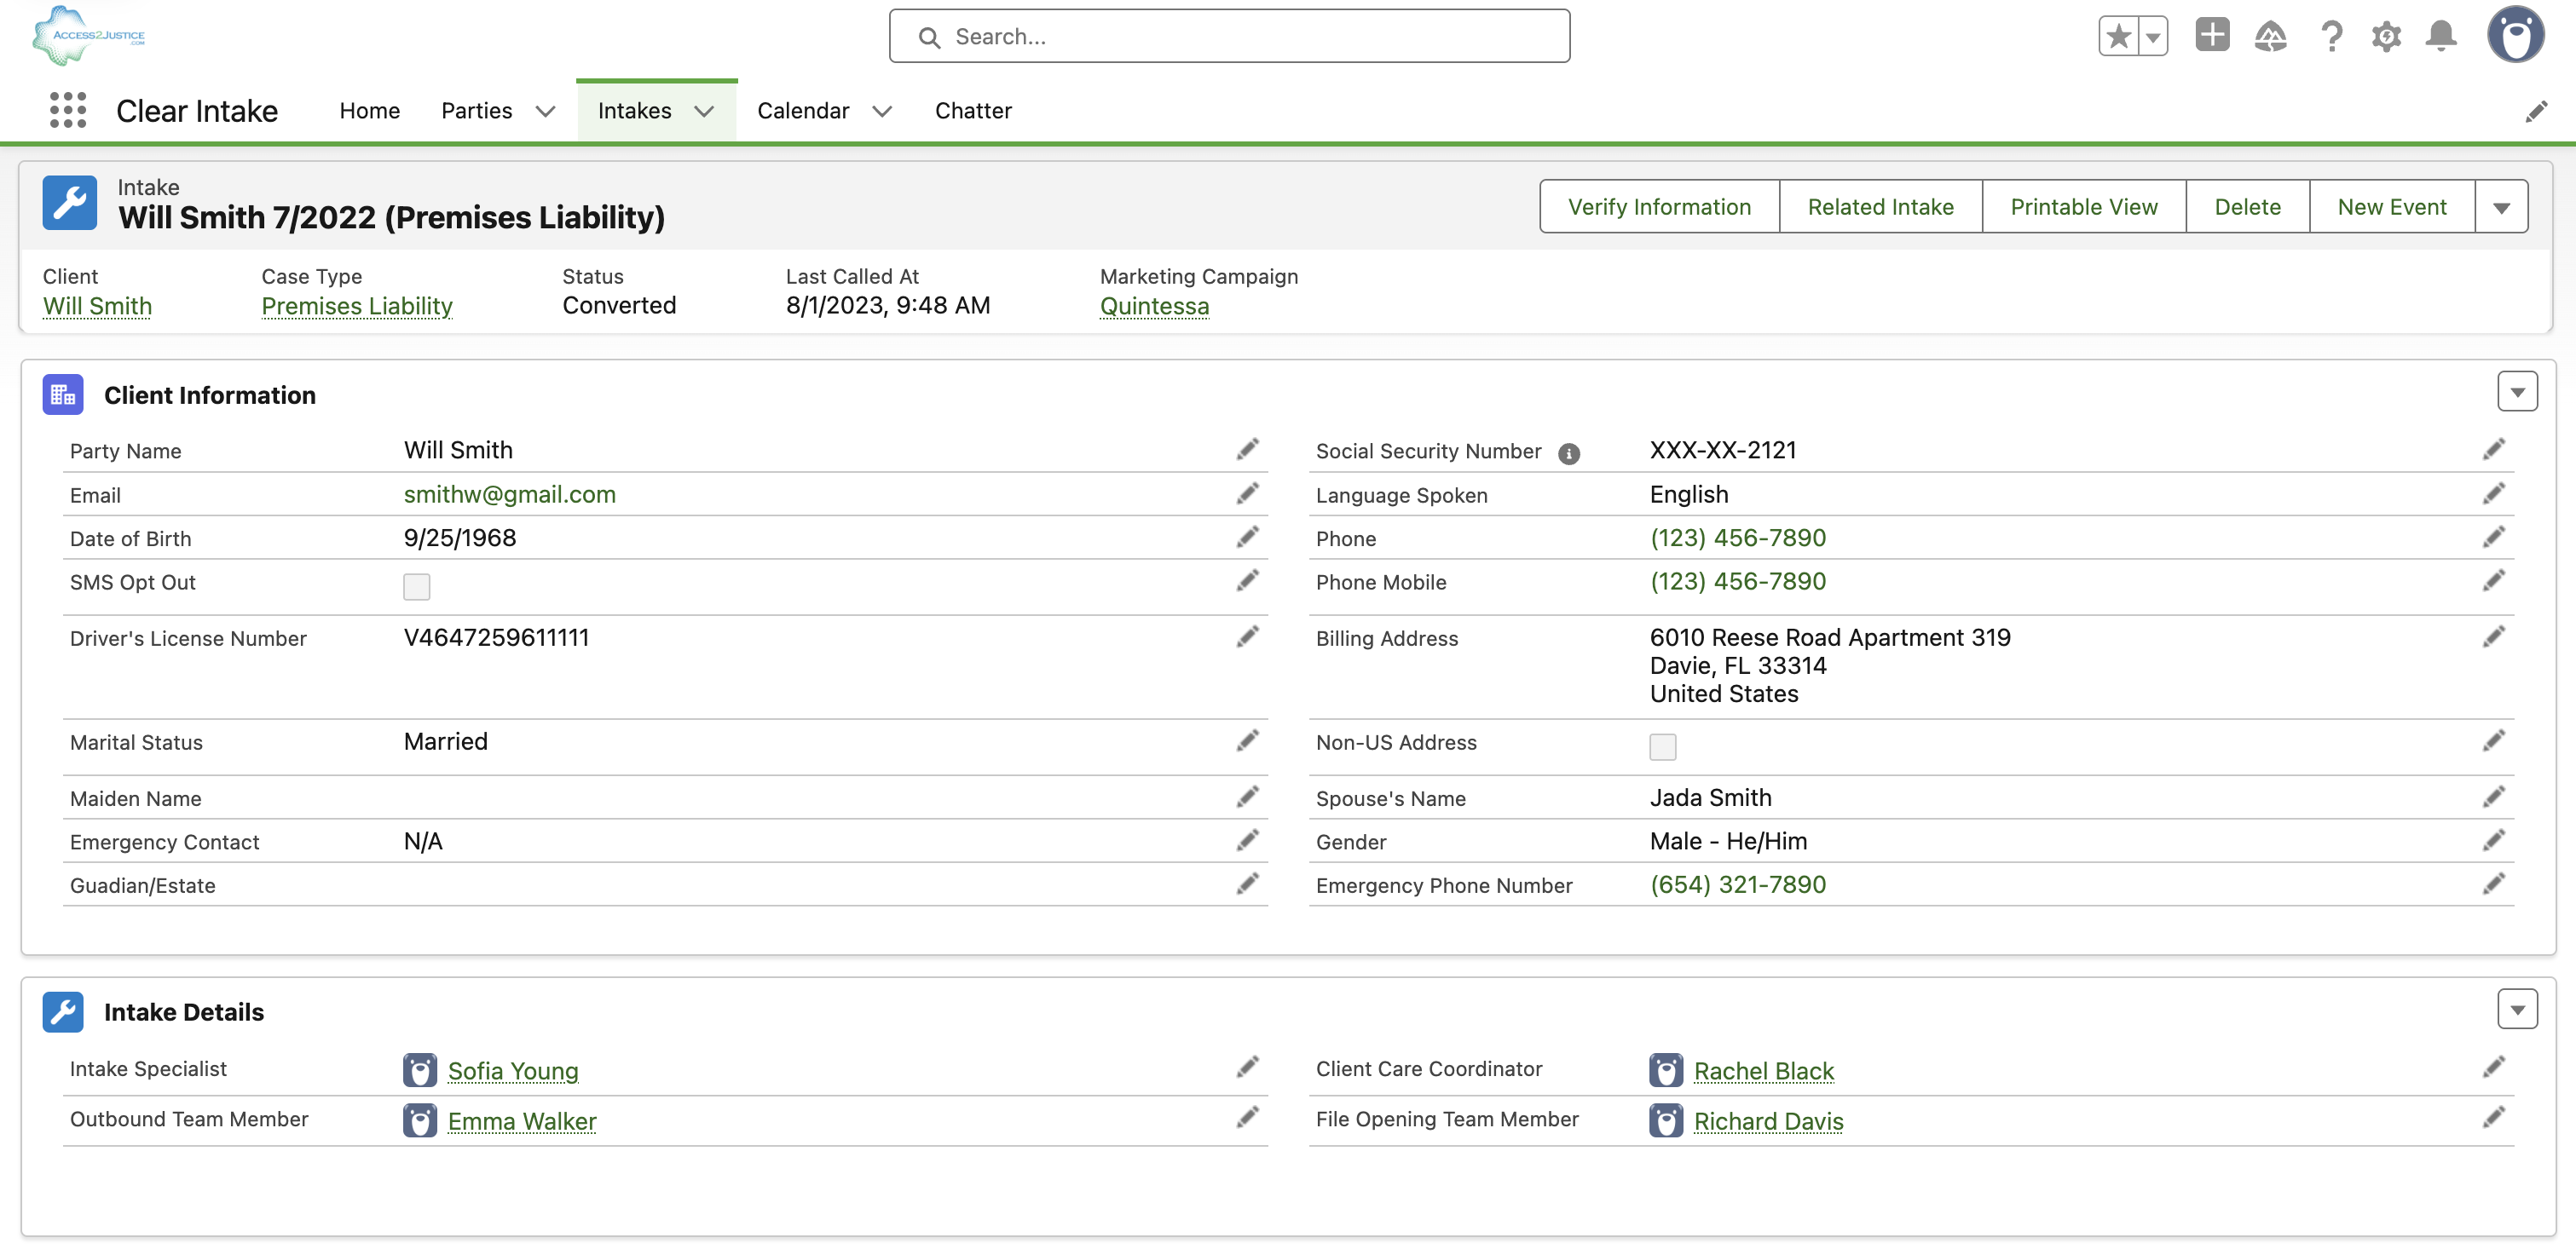Screen dimensions: 2576x1249
Task: Edit the Social Security Number field
Action: tap(2494, 450)
